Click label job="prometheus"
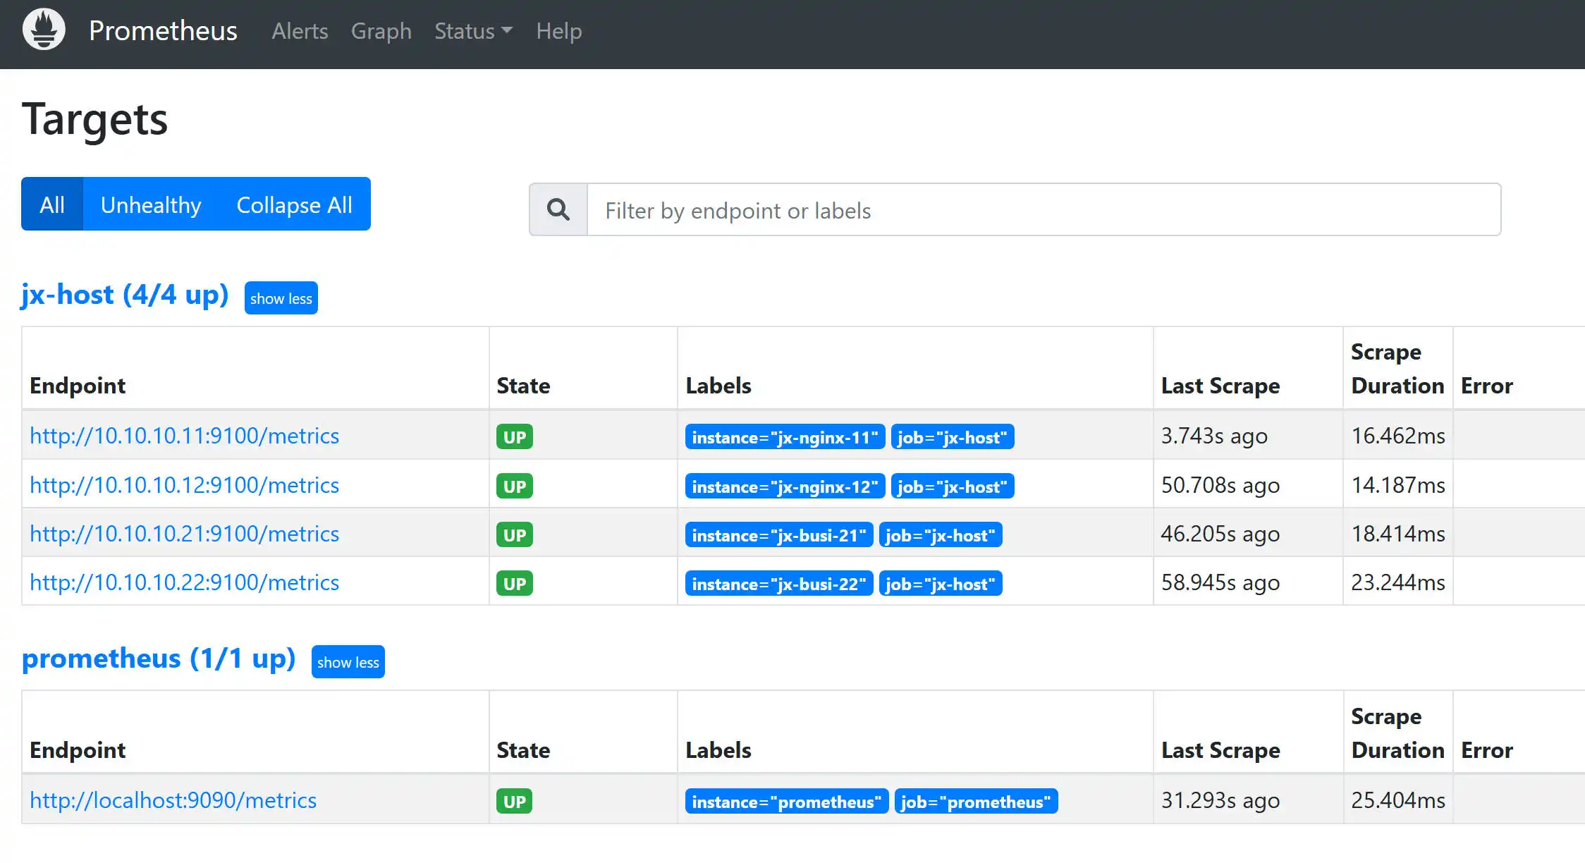This screenshot has width=1585, height=863. [976, 802]
